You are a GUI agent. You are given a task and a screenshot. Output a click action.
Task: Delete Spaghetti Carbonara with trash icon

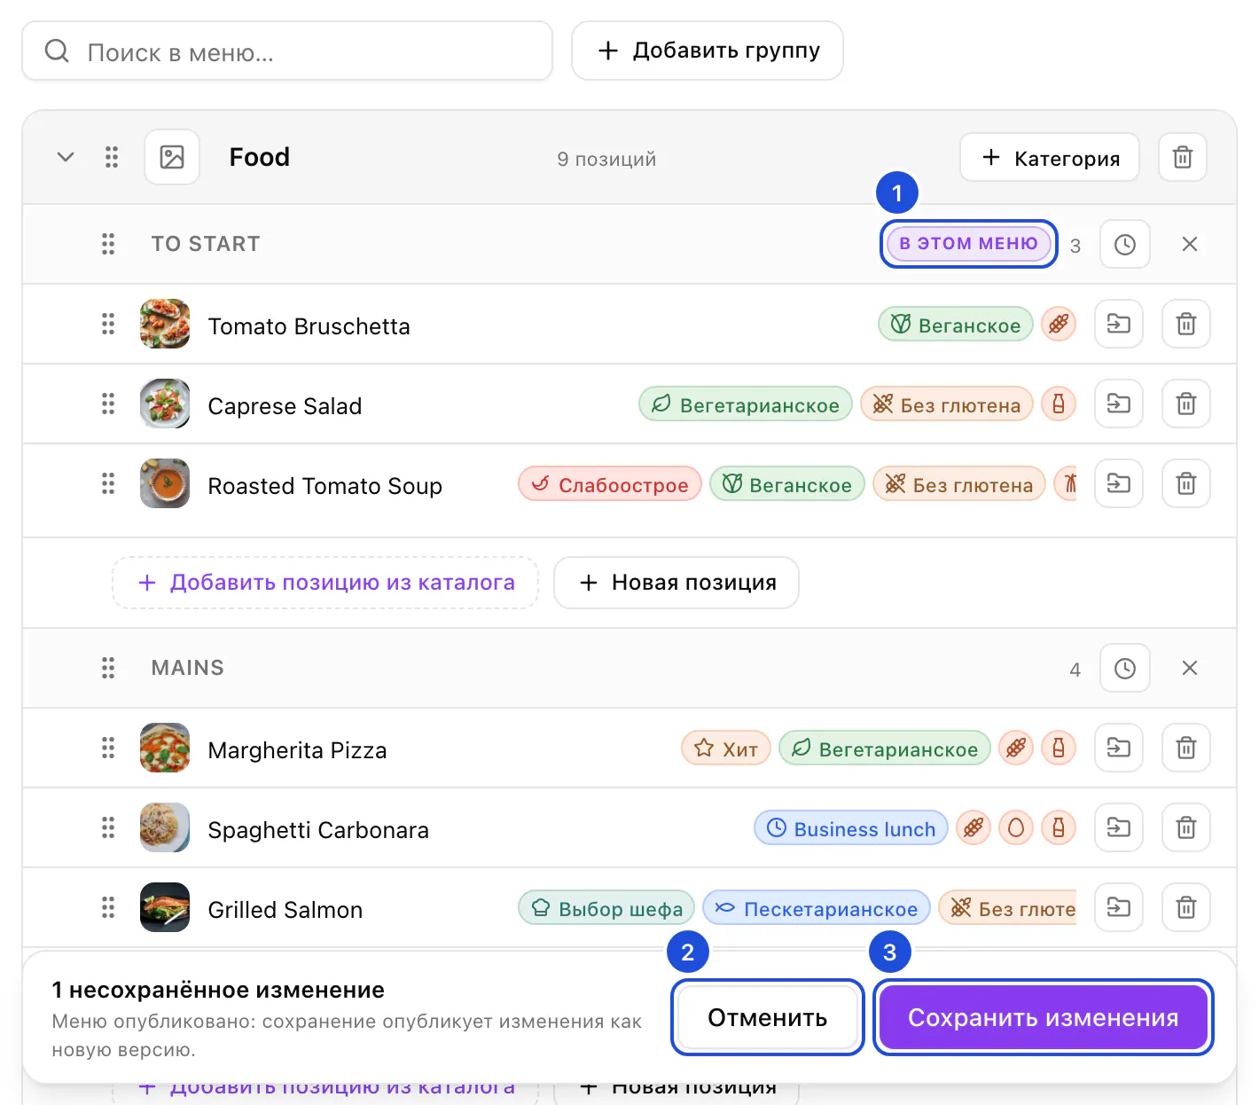pos(1186,828)
